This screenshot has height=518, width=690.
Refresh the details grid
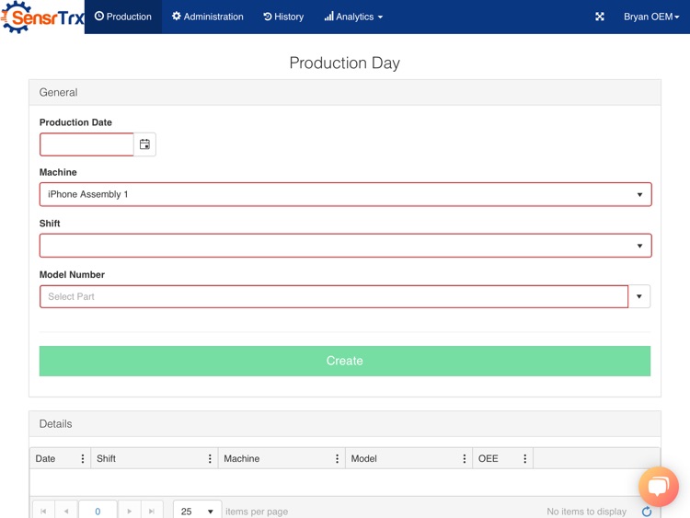click(x=647, y=512)
